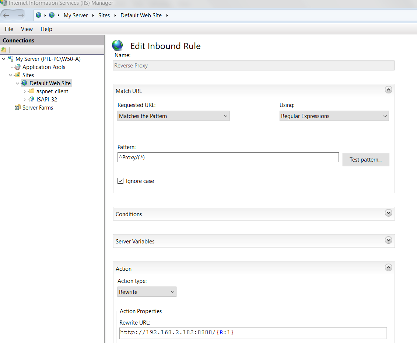Click Default Web Site in the address bar
This screenshot has width=417, height=343.
pyautogui.click(x=141, y=15)
